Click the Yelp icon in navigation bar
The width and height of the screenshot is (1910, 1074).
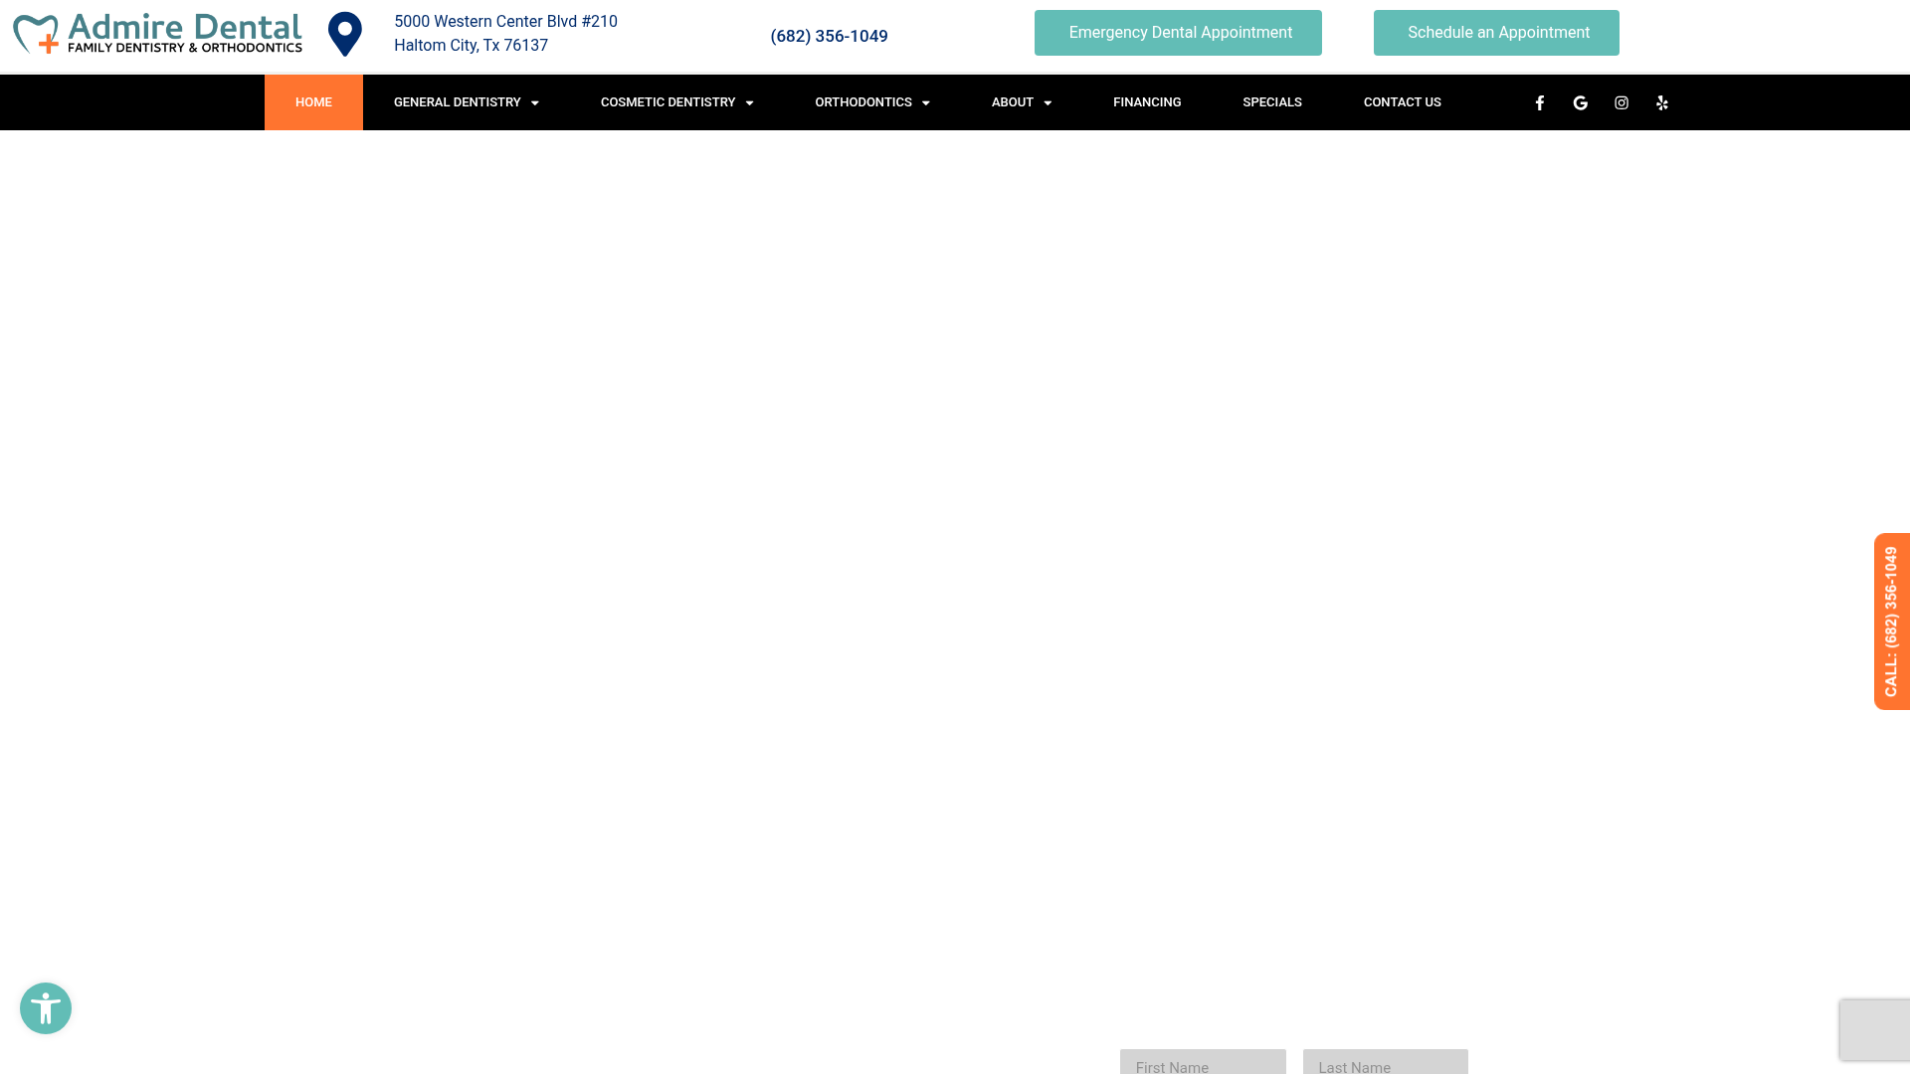pyautogui.click(x=1661, y=103)
